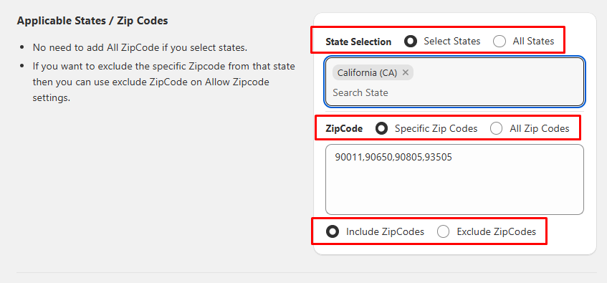Enable the Exclude ZipCodes option
This screenshot has width=607, height=283.
443,231
